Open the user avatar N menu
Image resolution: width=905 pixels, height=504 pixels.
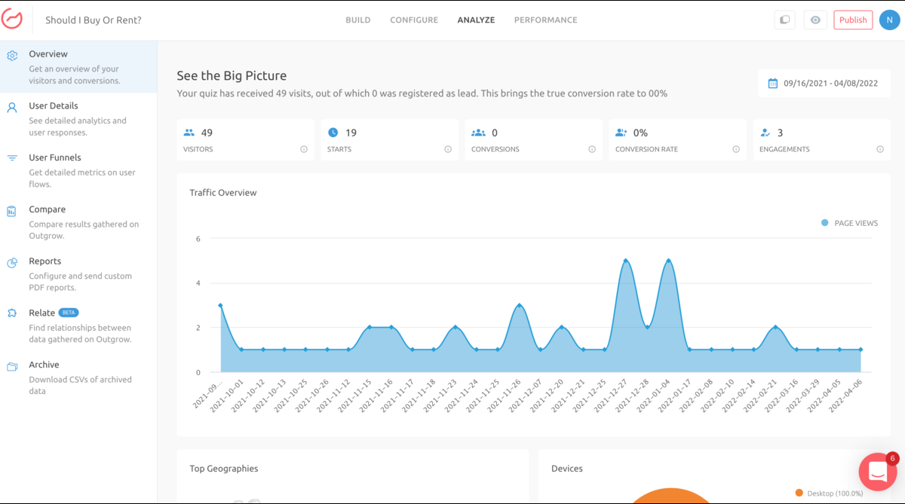(889, 20)
